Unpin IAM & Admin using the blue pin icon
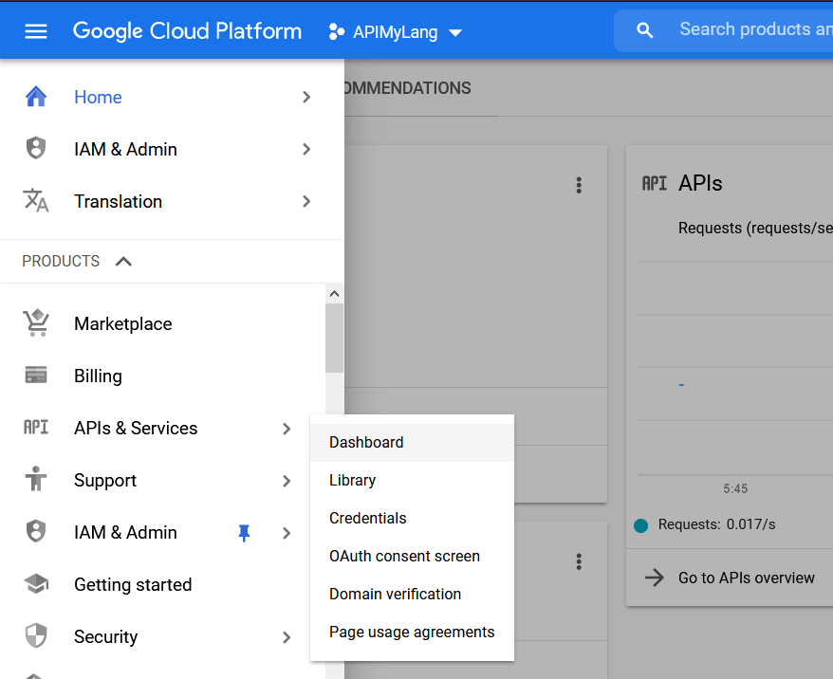Image resolution: width=833 pixels, height=679 pixels. 244,532
